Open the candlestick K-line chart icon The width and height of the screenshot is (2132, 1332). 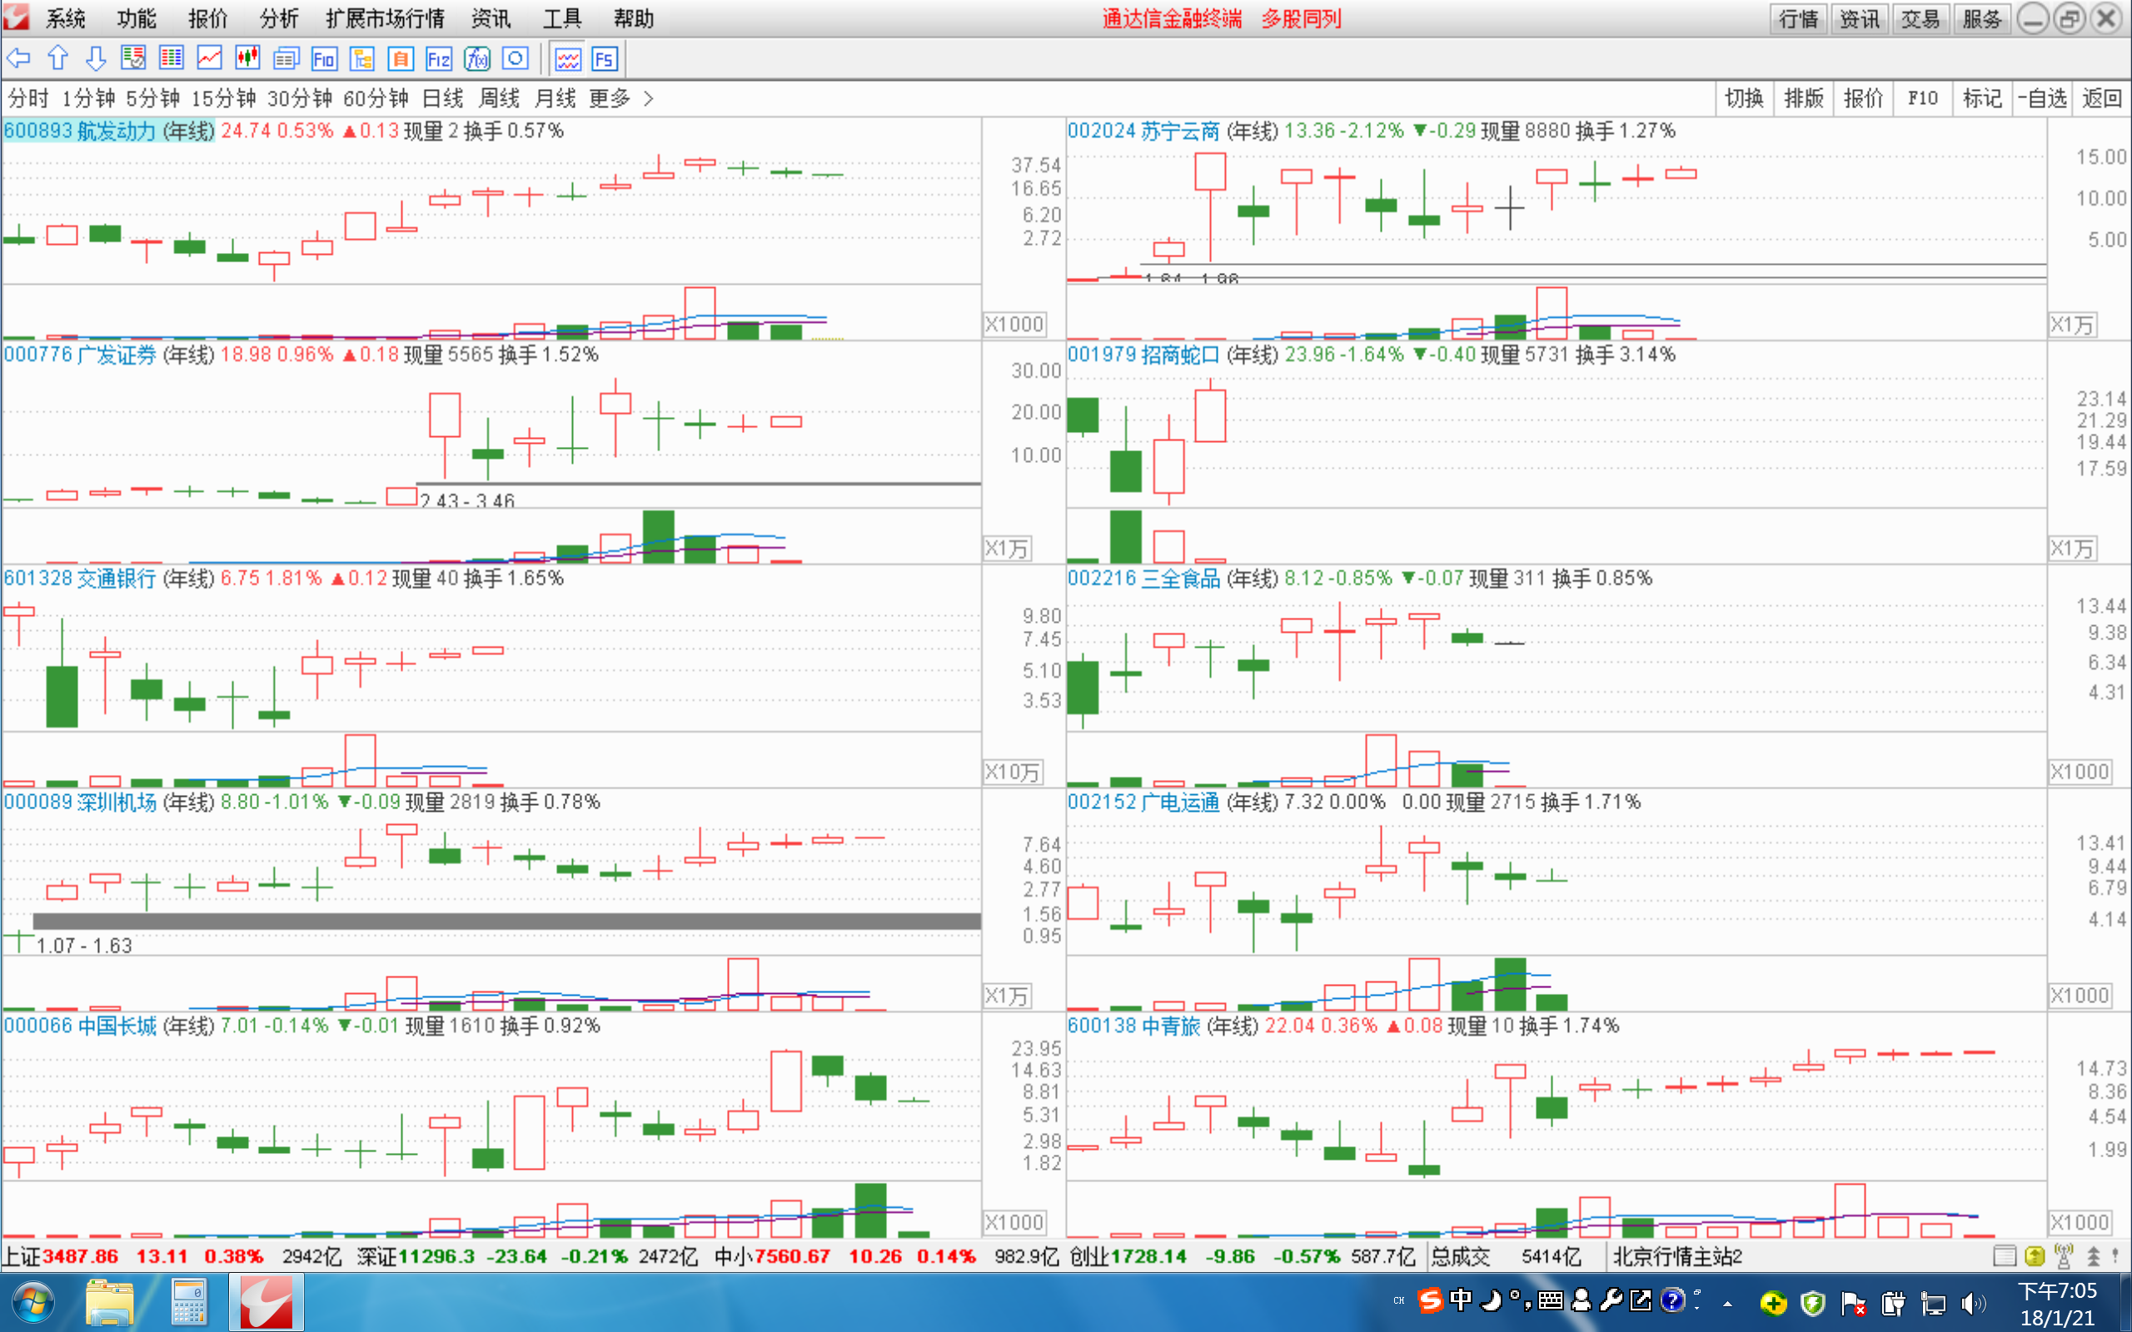pyautogui.click(x=247, y=59)
